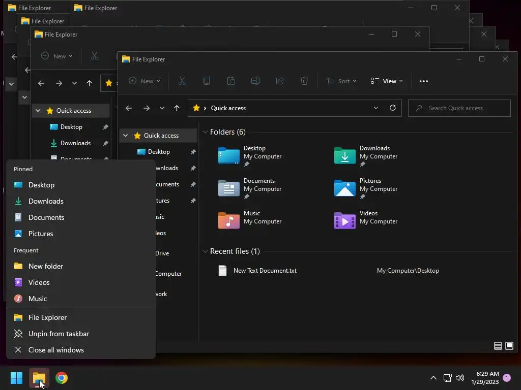Screen dimensions: 521x390
Task: Open the Downloads folder icon in Folders
Action: click(344, 155)
